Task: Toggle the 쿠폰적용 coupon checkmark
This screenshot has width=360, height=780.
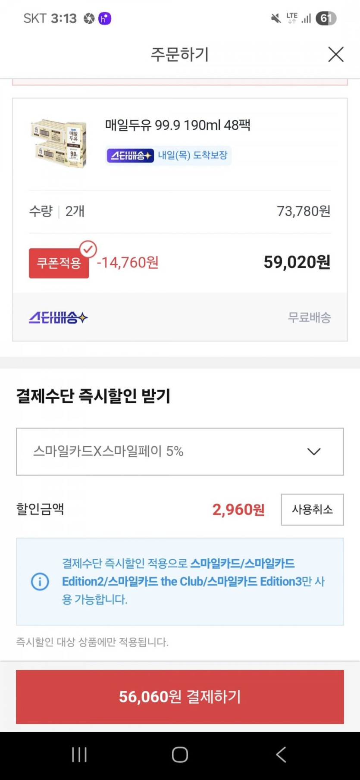Action: pyautogui.click(x=88, y=249)
